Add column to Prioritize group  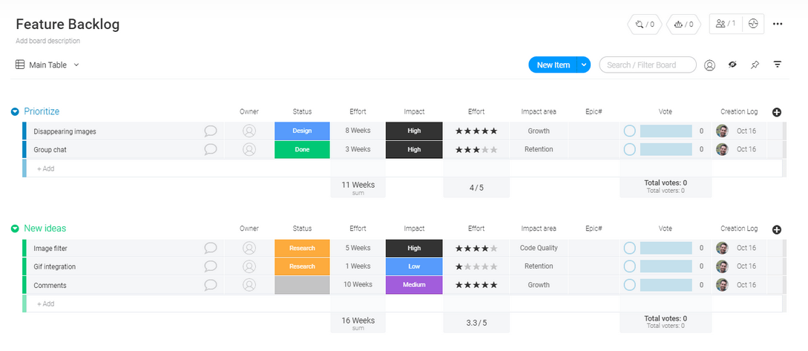click(x=777, y=112)
